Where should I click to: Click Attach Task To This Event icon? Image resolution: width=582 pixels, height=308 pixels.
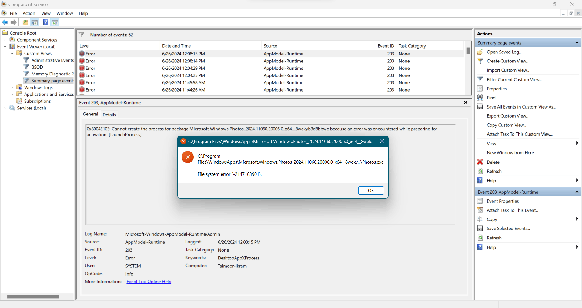pyautogui.click(x=480, y=210)
